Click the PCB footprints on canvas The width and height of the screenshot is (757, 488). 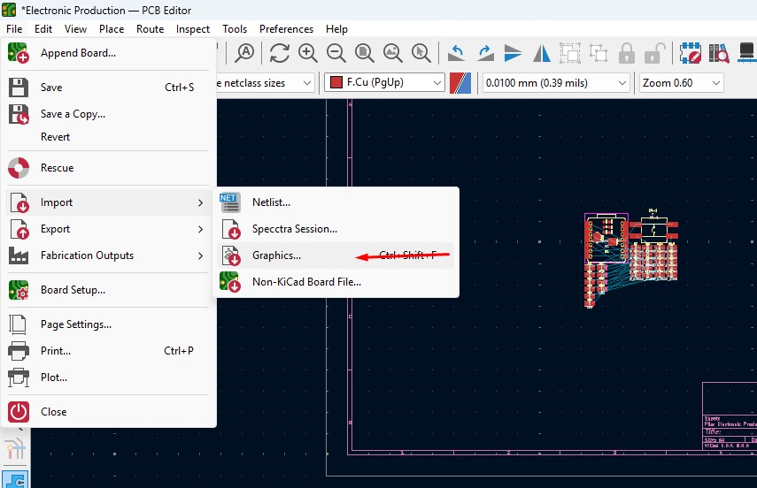[631, 258]
